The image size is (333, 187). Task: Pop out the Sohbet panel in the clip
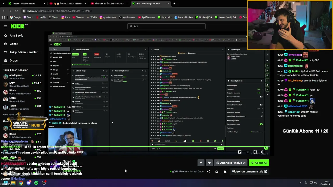coord(222,49)
